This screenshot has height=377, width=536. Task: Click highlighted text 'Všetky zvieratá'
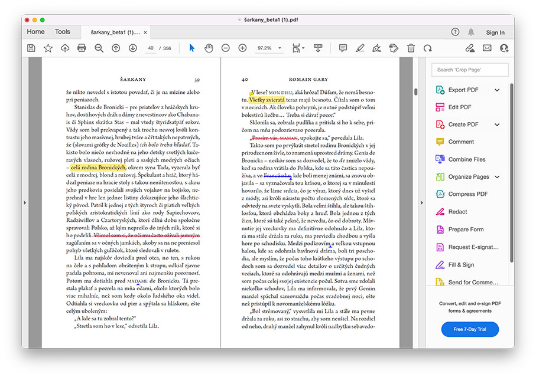[267, 100]
